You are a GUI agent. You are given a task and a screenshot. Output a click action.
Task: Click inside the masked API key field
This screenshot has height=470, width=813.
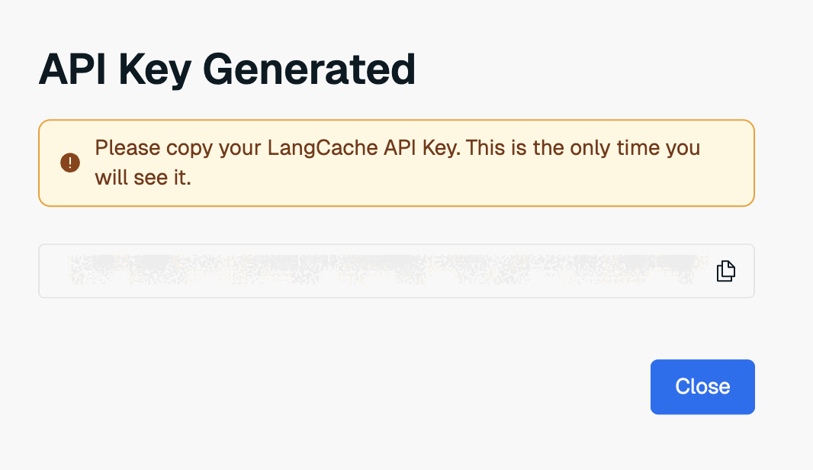click(381, 271)
